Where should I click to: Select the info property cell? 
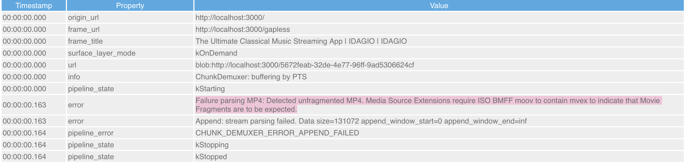coord(74,77)
